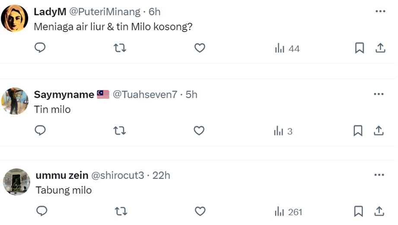Reply to LadyM's tweet
Image resolution: width=398 pixels, height=225 pixels.
pos(40,47)
